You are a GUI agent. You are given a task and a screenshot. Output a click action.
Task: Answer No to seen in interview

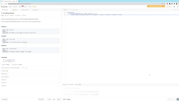(26, 68)
